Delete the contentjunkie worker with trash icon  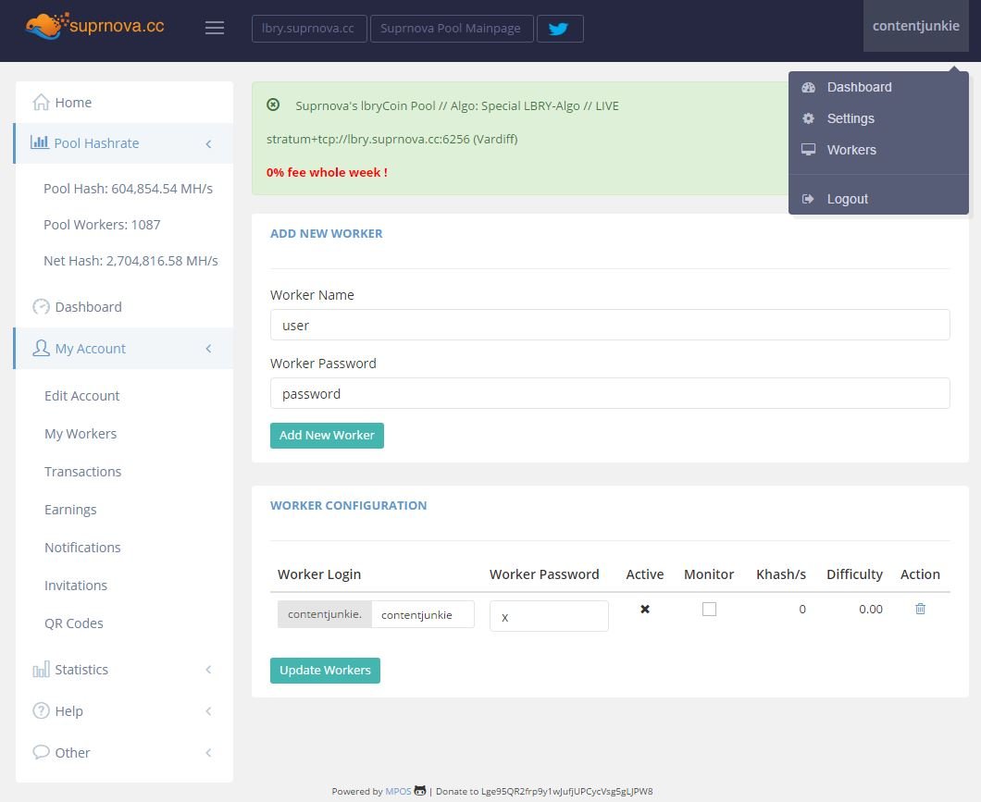tap(920, 609)
